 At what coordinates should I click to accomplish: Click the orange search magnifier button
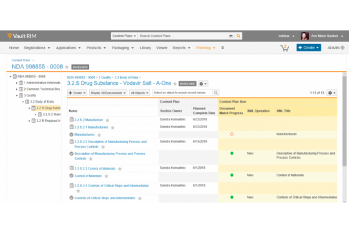(238, 36)
